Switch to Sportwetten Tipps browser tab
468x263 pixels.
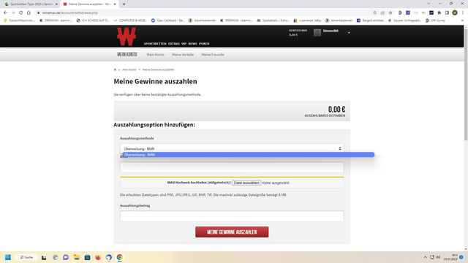coord(30,4)
